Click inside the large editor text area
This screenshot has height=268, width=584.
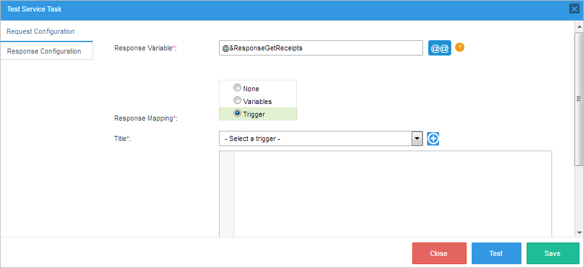click(x=392, y=191)
